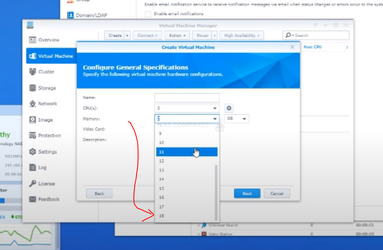The height and width of the screenshot is (250, 383).
Task: Open the Connect dropdown menu
Action: click(147, 35)
